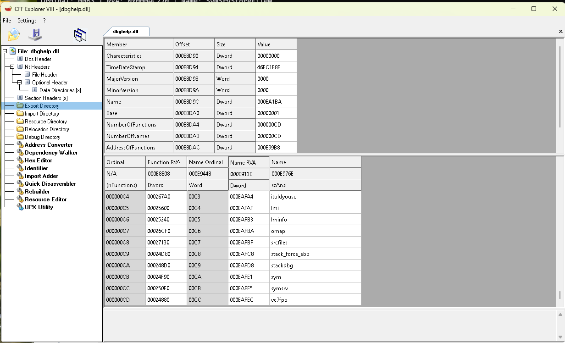565x343 pixels.
Task: Click the Save file toolbar icon
Action: coord(35,34)
